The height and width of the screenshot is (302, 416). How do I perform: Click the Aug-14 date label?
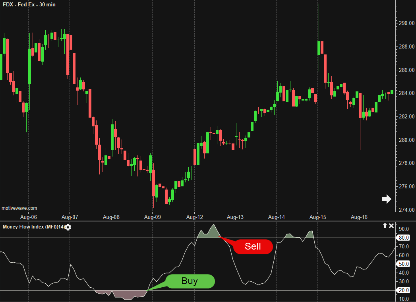coord(277,217)
